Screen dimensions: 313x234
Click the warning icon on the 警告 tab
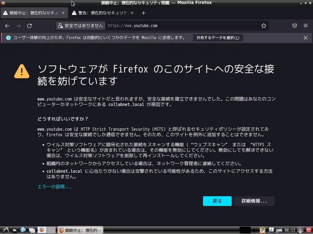click(74, 13)
